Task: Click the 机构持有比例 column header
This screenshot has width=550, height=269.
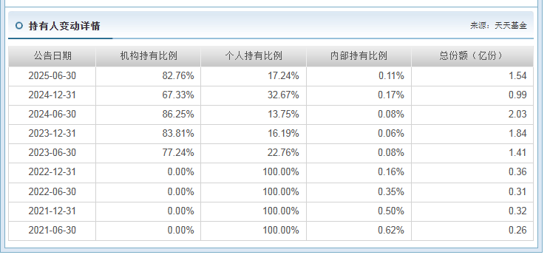Action: (x=149, y=55)
